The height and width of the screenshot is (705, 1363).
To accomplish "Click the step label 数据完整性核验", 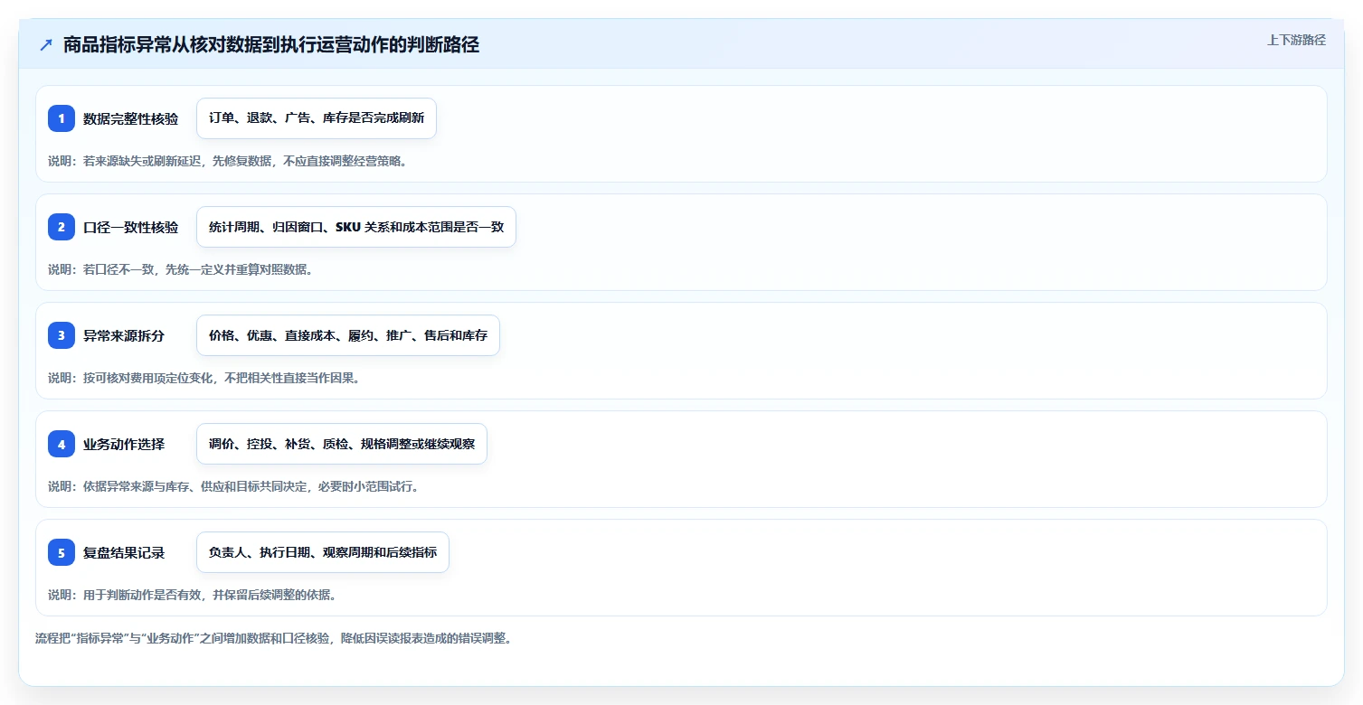I will 131,118.
